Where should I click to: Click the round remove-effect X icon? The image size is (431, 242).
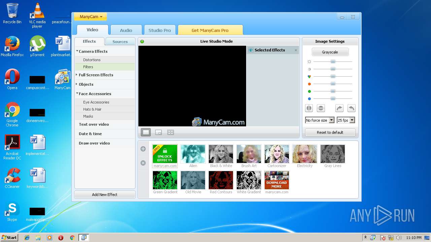[x=143, y=163]
